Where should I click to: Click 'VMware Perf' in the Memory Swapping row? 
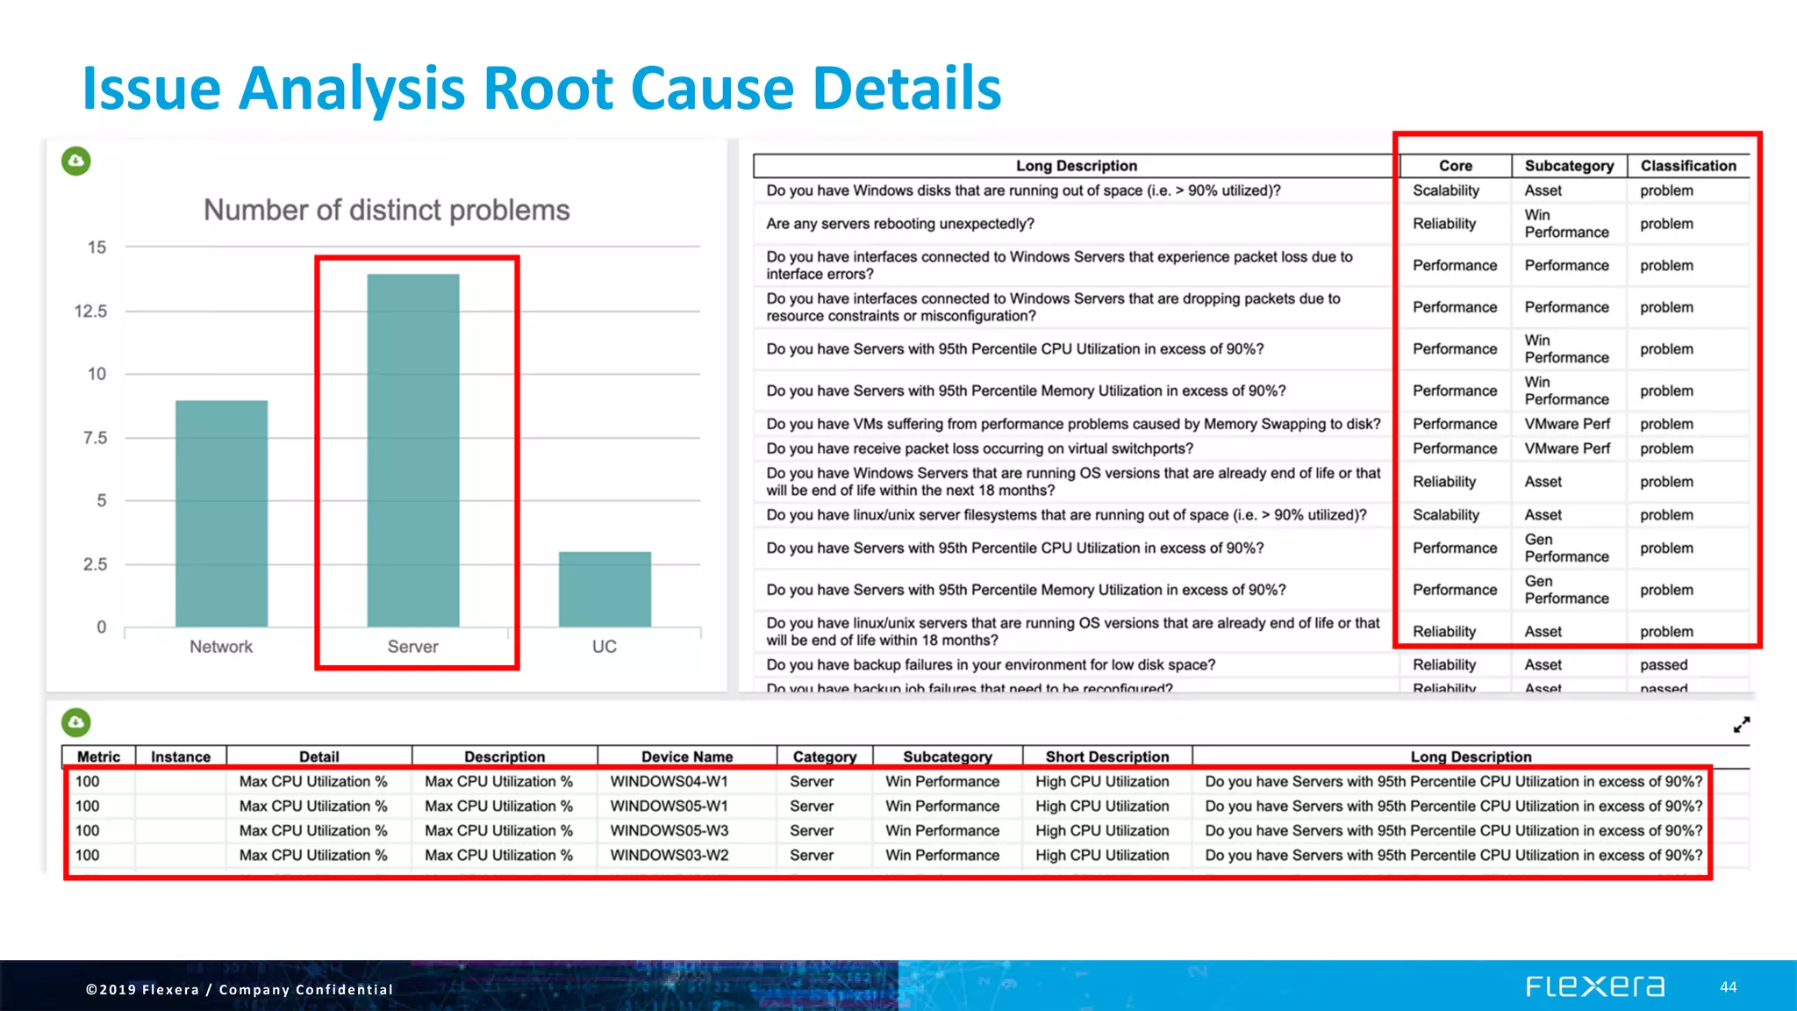pyautogui.click(x=1567, y=424)
